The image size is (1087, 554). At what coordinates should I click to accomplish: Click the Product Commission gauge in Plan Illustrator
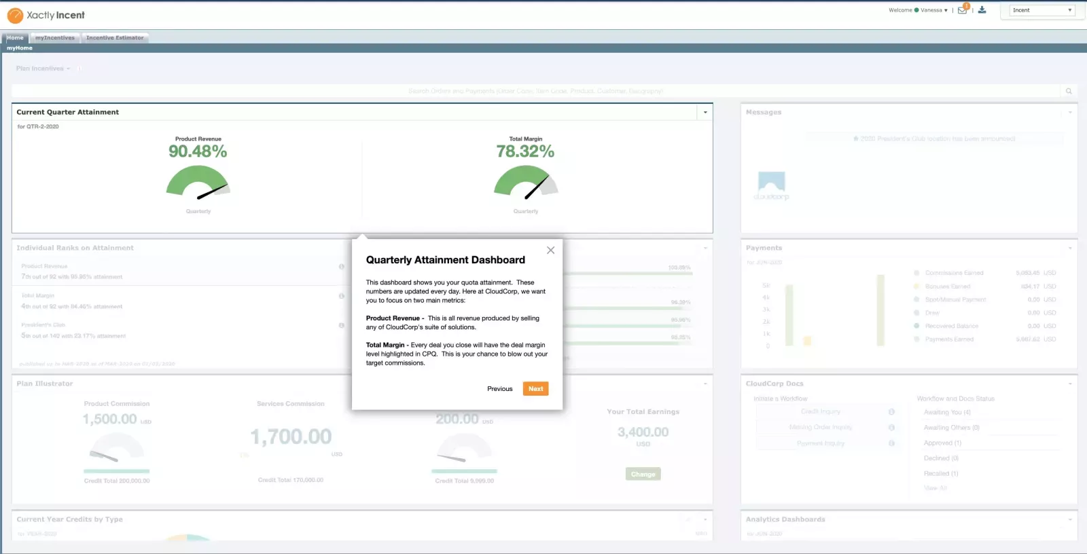coord(117,447)
